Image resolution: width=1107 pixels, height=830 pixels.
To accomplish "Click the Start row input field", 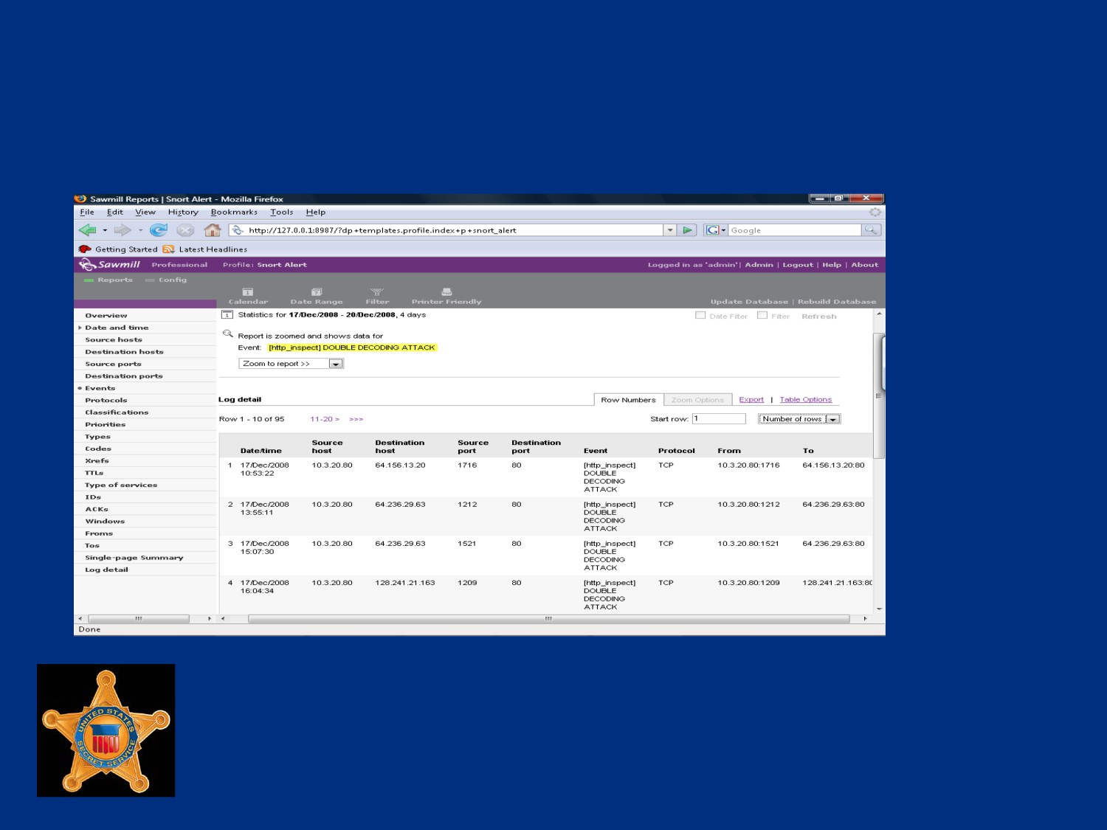I will (719, 419).
